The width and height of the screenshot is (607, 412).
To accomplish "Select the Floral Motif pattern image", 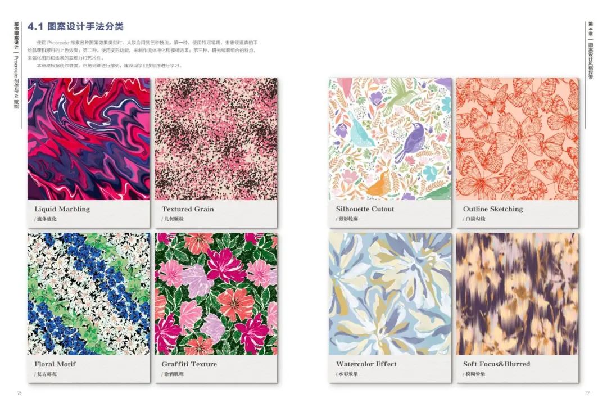I will point(89,294).
